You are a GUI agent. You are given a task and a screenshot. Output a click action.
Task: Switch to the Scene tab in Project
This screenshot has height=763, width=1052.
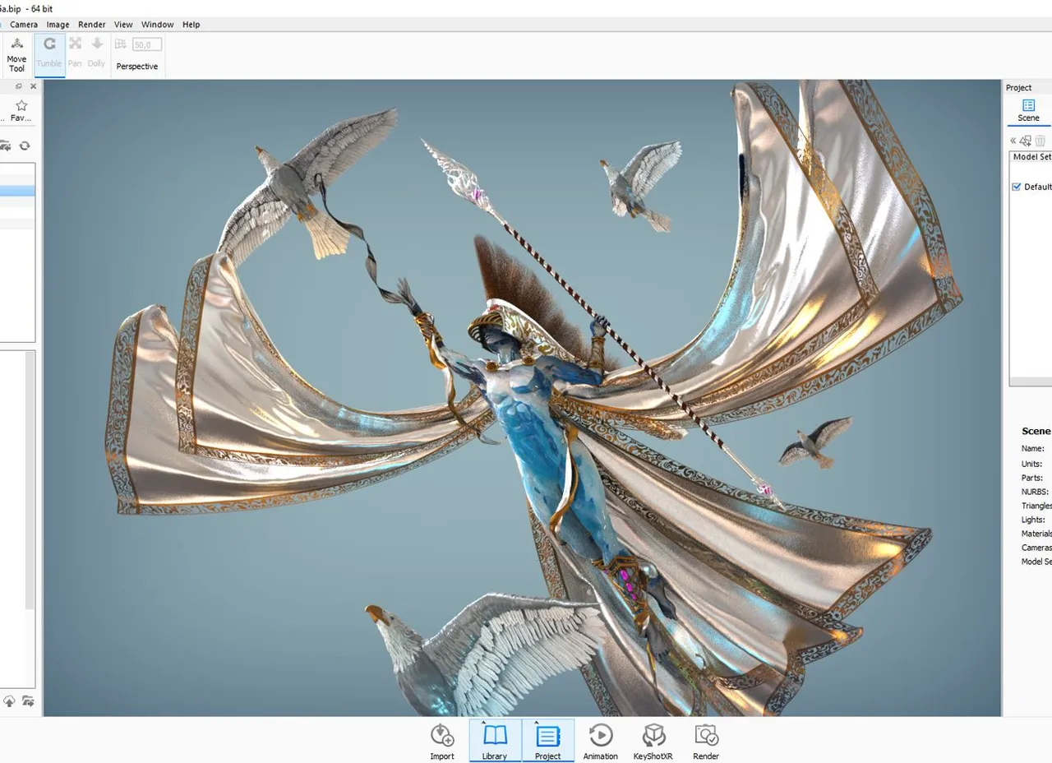point(1028,110)
